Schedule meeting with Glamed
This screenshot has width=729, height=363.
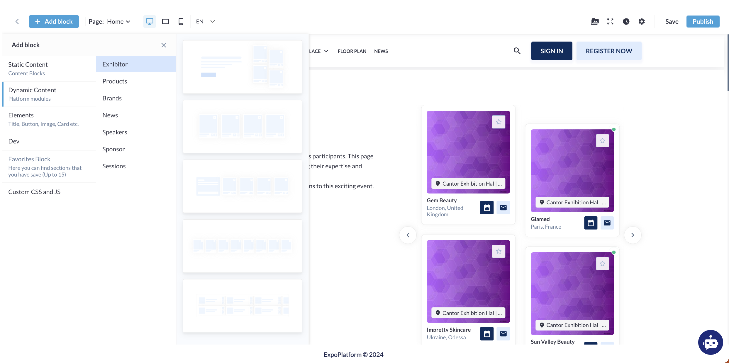[x=591, y=223]
